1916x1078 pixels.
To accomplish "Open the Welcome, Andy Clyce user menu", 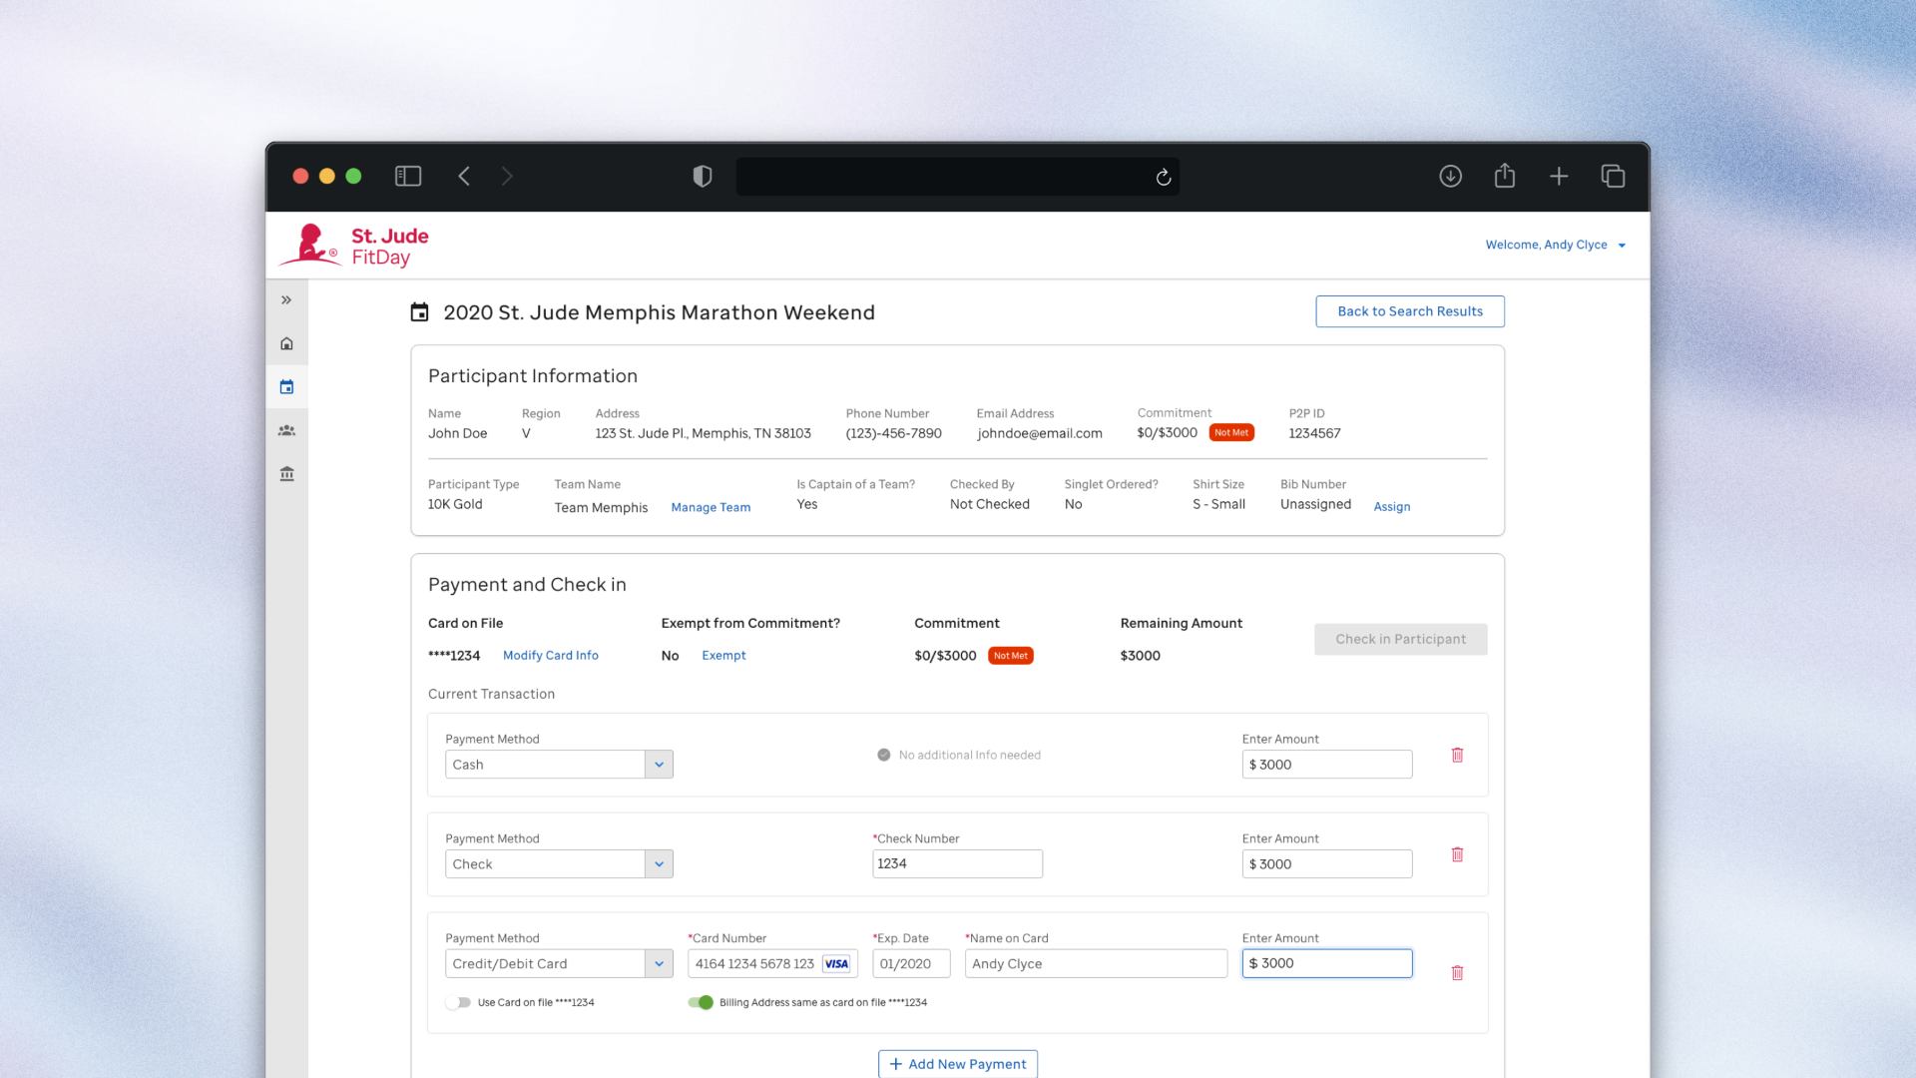I will tap(1555, 245).
